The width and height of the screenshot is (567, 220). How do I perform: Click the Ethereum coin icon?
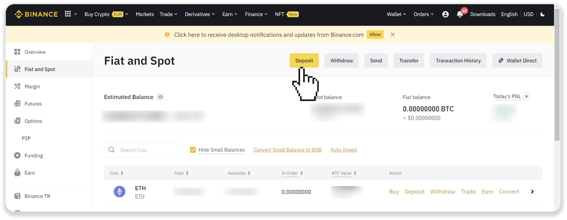tap(119, 192)
